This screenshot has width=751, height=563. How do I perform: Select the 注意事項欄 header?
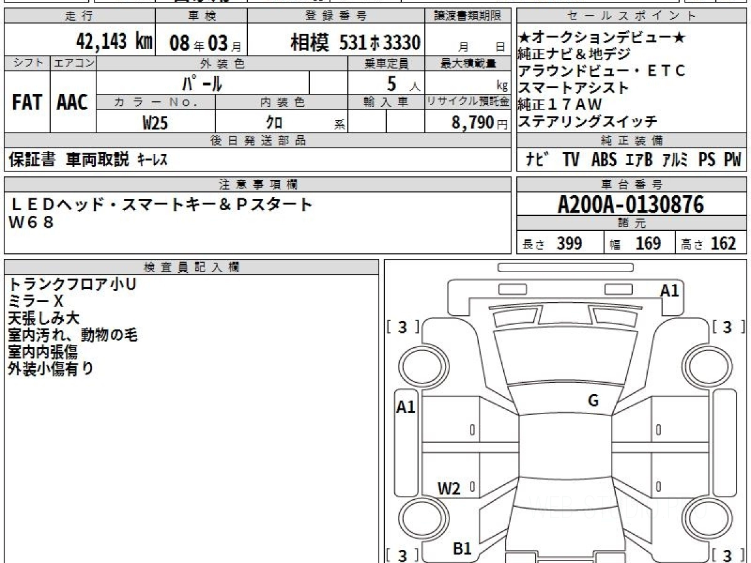(x=258, y=185)
